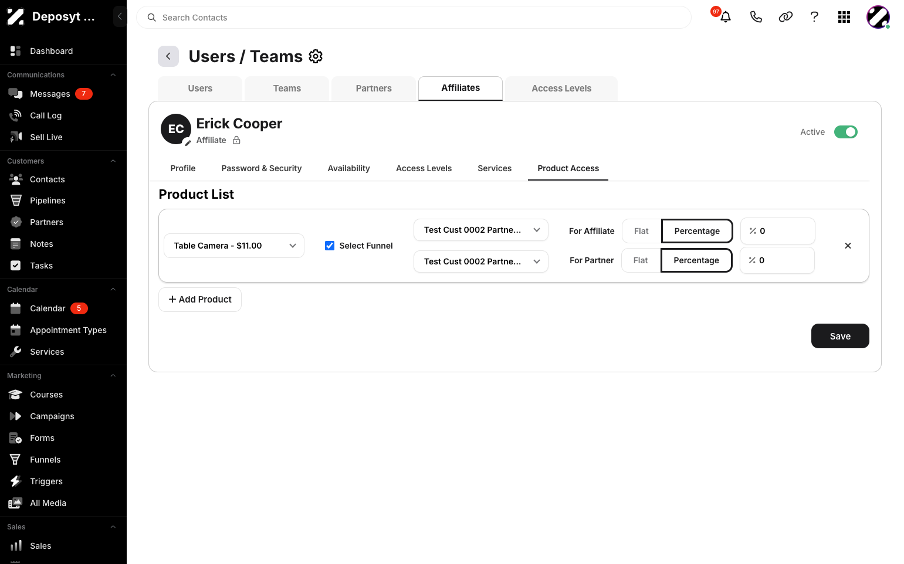Open the help question mark
Viewport: 904px width, 564px height.
tap(814, 17)
